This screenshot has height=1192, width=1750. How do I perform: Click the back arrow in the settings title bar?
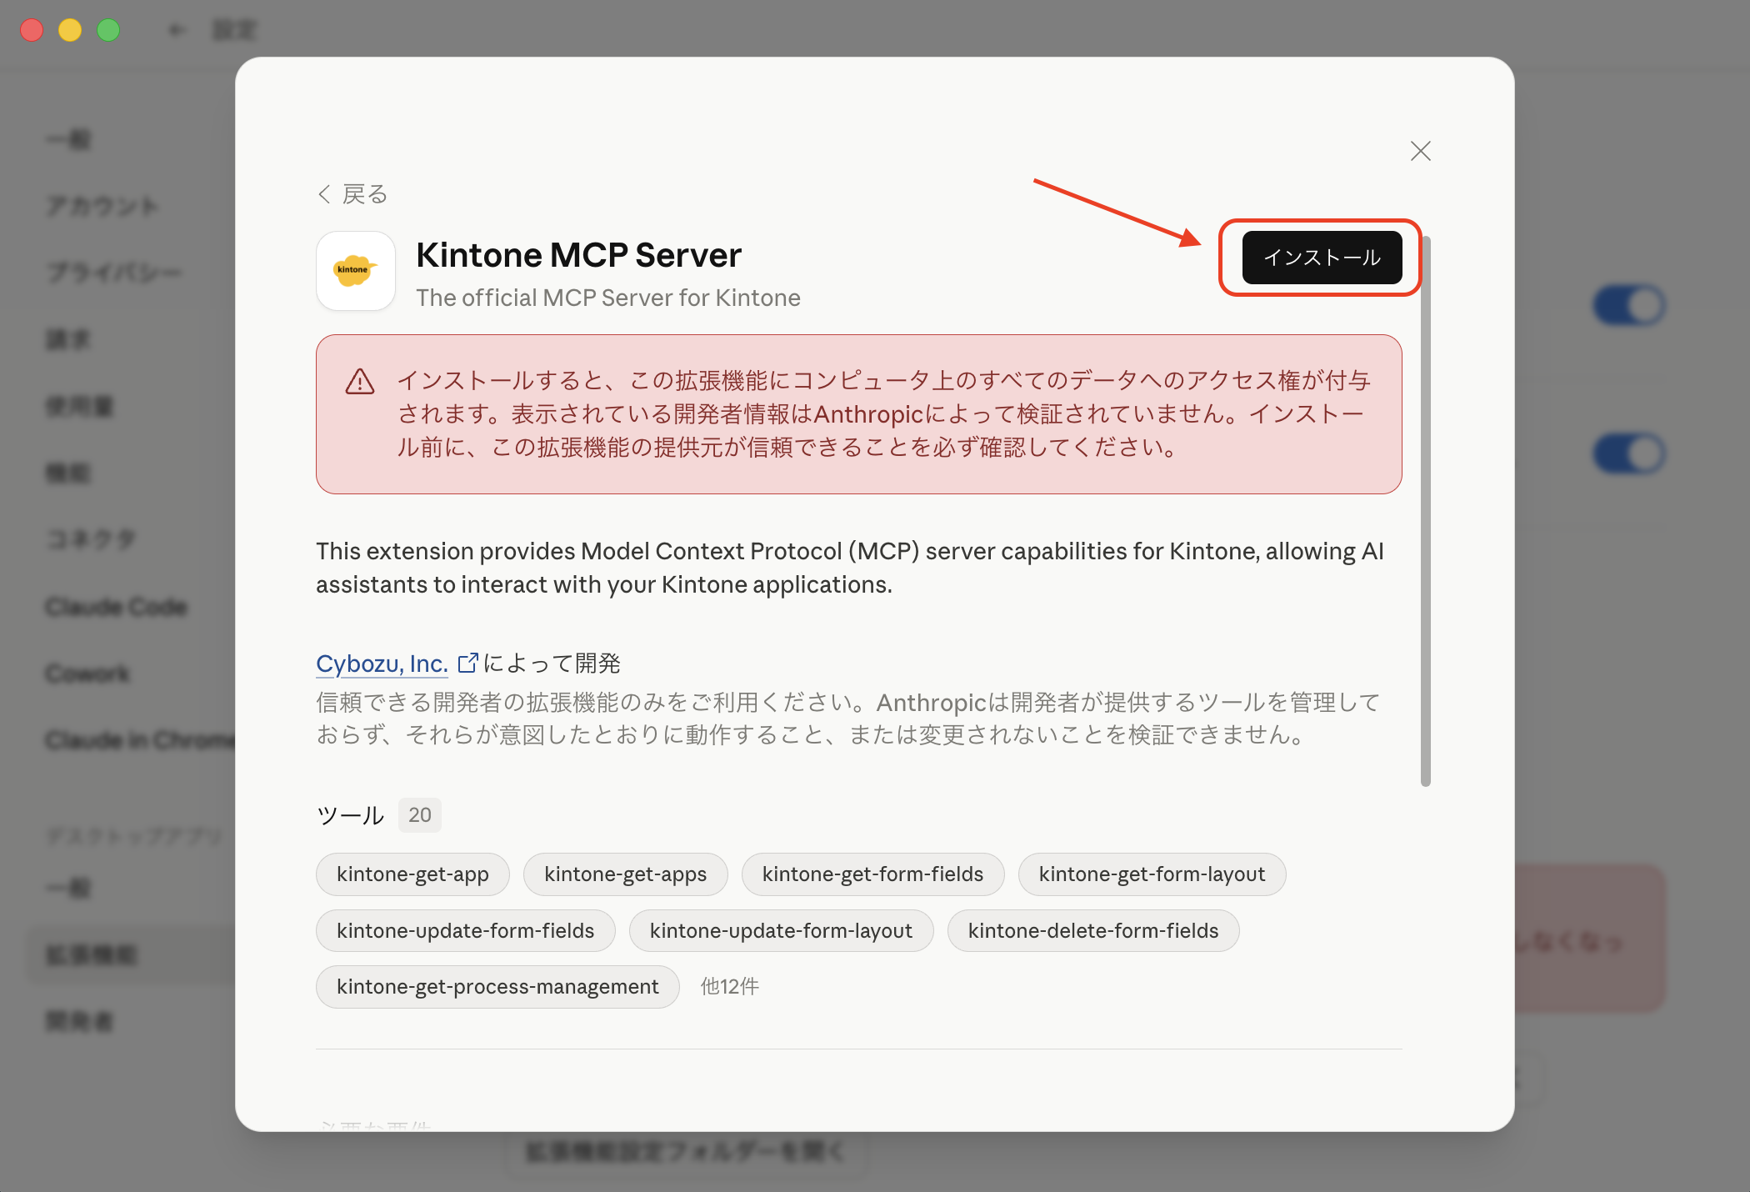176,31
